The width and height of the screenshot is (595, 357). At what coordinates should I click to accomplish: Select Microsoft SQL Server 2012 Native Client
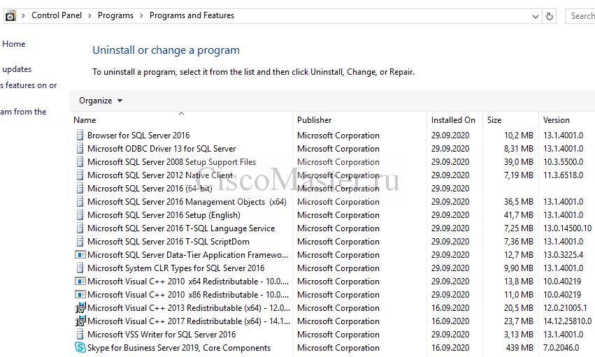[159, 175]
